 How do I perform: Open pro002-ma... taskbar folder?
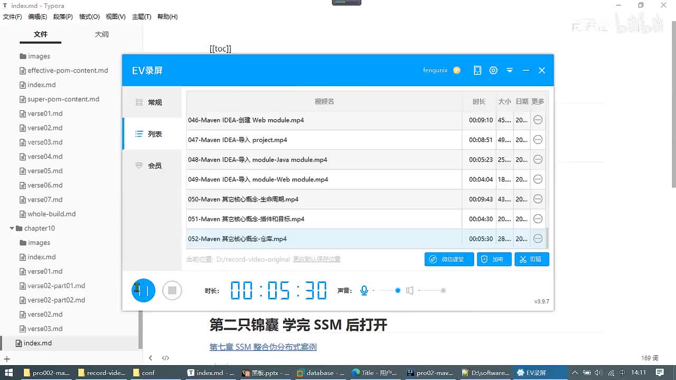click(x=46, y=373)
